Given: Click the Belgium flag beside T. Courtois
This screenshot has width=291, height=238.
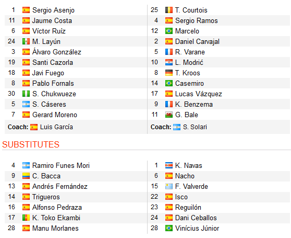Looking at the screenshot, I should [x=169, y=10].
